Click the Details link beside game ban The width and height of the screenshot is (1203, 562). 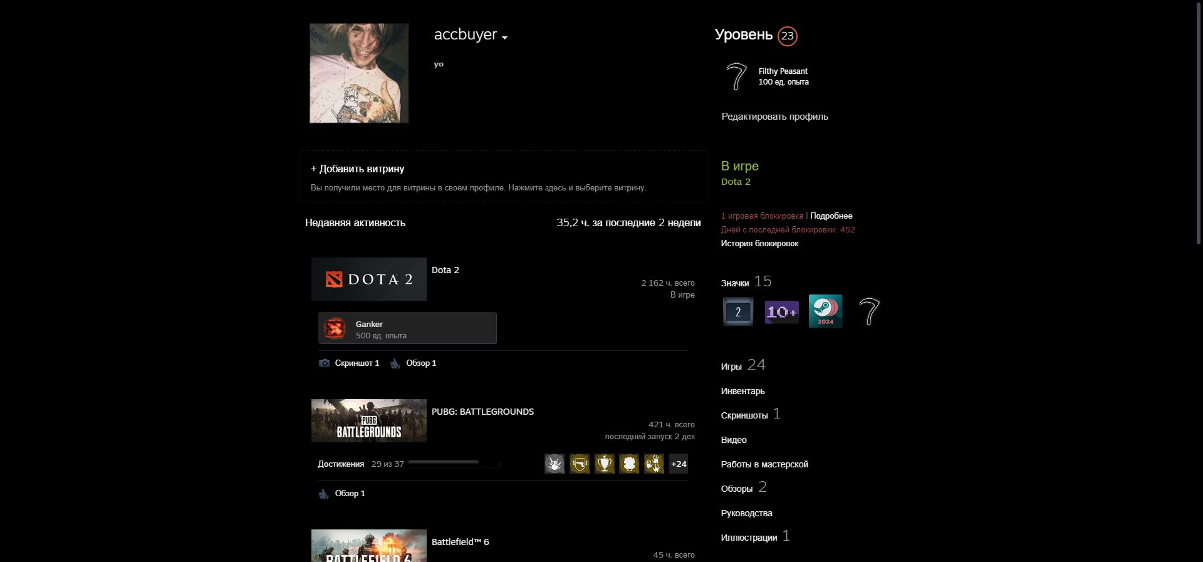click(831, 216)
